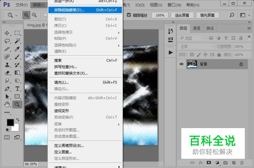
Task: Select the Horizontal Type tool
Action: click(17, 89)
